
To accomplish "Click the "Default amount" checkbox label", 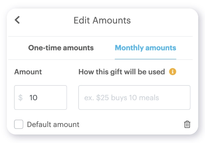I will 53,125.
